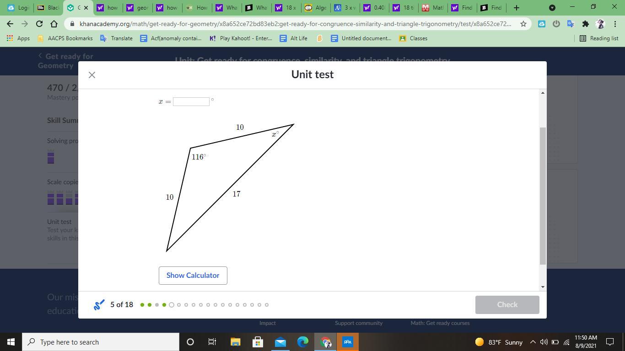Open the Translate bookmark
Image resolution: width=625 pixels, height=351 pixels.
tap(116, 38)
